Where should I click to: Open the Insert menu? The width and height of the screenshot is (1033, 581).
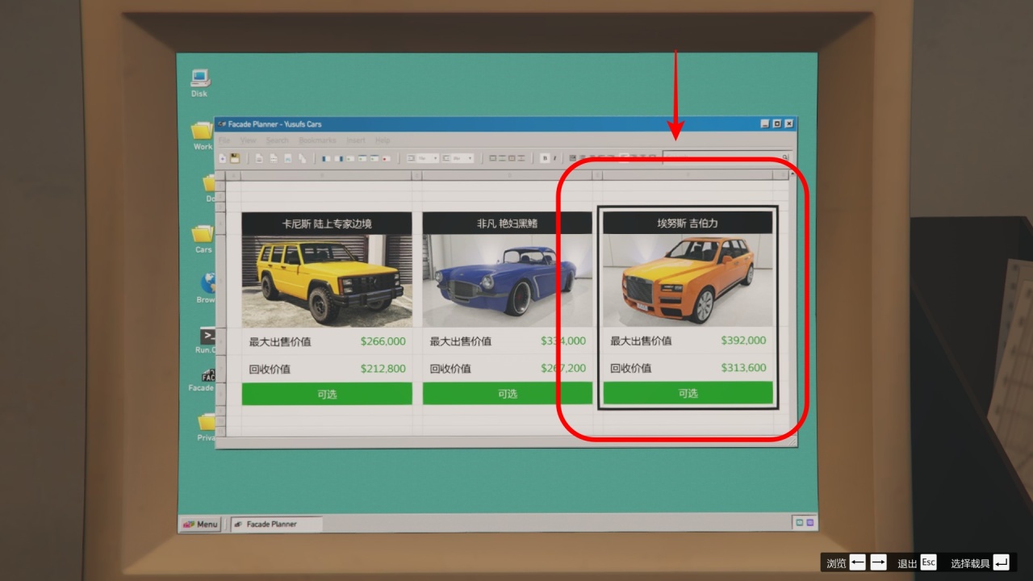pyautogui.click(x=356, y=140)
